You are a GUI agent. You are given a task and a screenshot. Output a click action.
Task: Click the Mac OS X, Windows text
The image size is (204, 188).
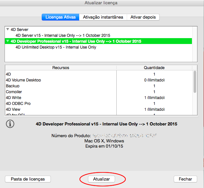pos(104,141)
